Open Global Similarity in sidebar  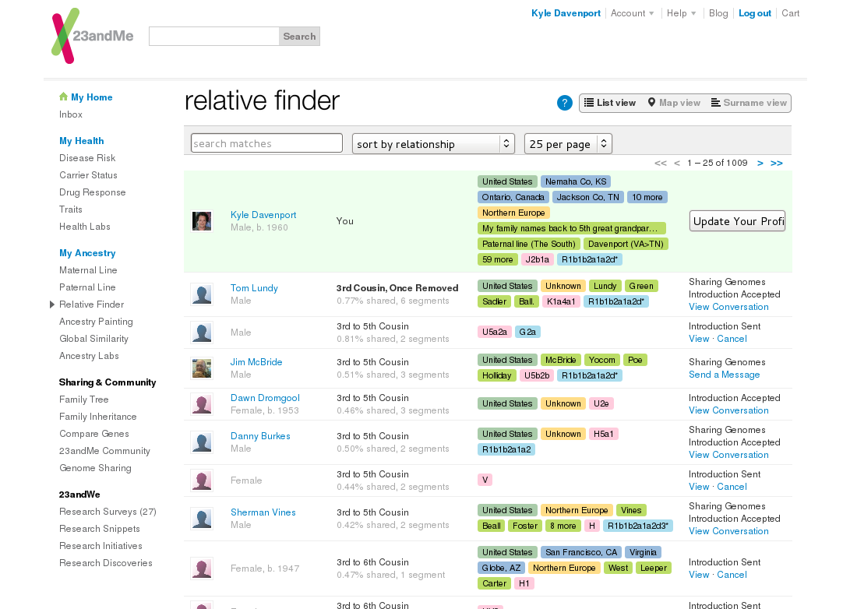pyautogui.click(x=93, y=339)
